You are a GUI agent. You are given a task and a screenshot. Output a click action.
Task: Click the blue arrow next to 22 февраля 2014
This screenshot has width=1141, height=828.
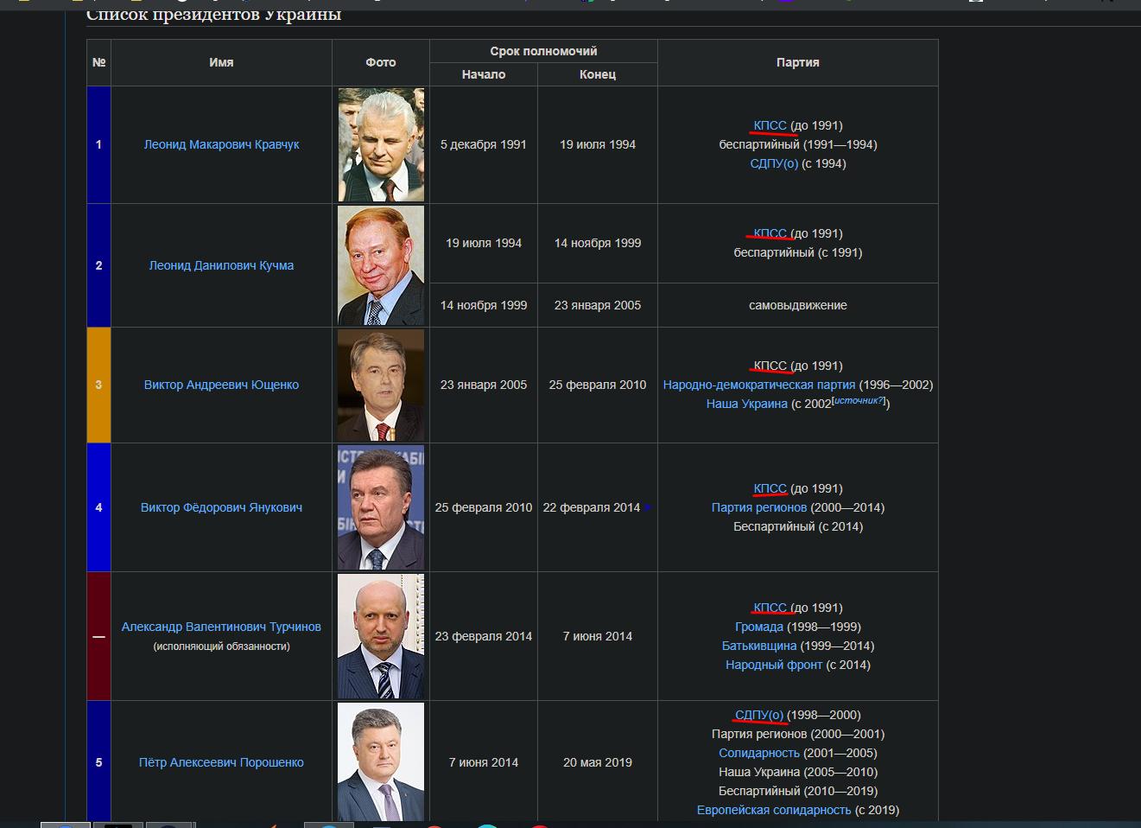pos(648,507)
